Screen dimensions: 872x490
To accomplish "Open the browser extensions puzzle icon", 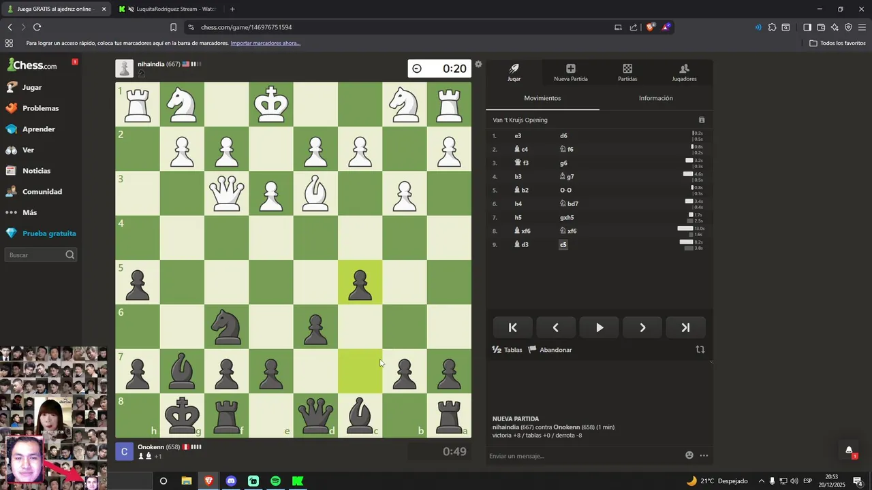I will point(772,27).
